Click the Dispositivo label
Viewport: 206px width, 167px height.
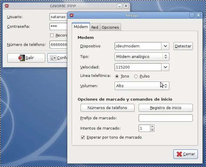pos(90,46)
